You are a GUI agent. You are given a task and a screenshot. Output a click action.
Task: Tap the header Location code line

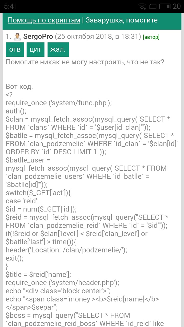click(66, 250)
